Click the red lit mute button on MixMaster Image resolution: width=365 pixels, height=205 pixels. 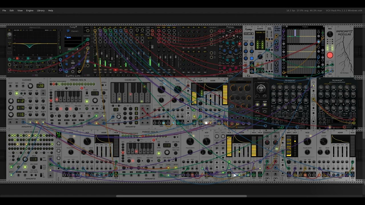pos(115,70)
